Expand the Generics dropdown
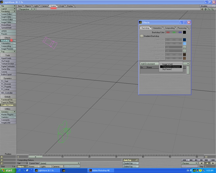Image resolution: width=216 pixels, height=173 pixels. coord(8,112)
